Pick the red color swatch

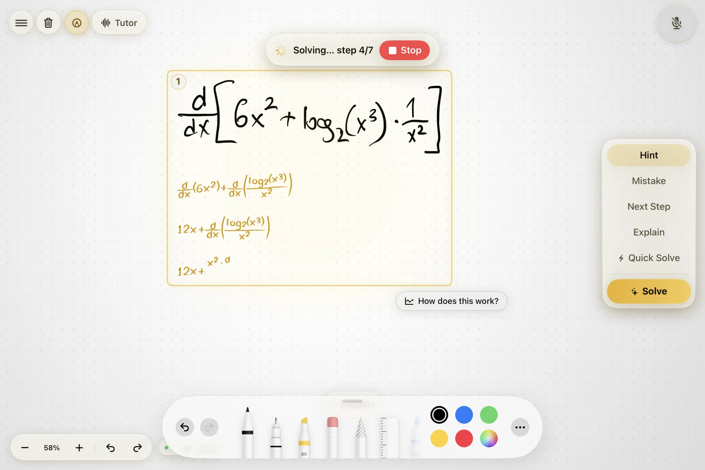click(464, 439)
